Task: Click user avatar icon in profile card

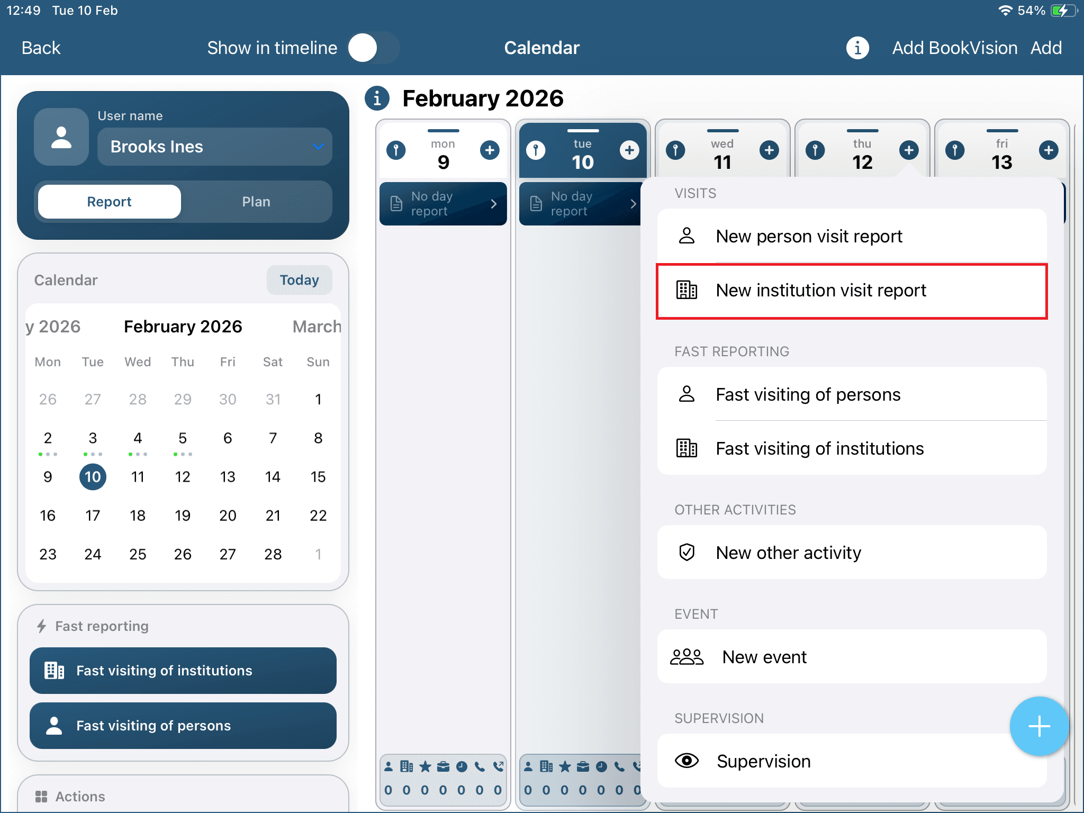Action: click(61, 138)
